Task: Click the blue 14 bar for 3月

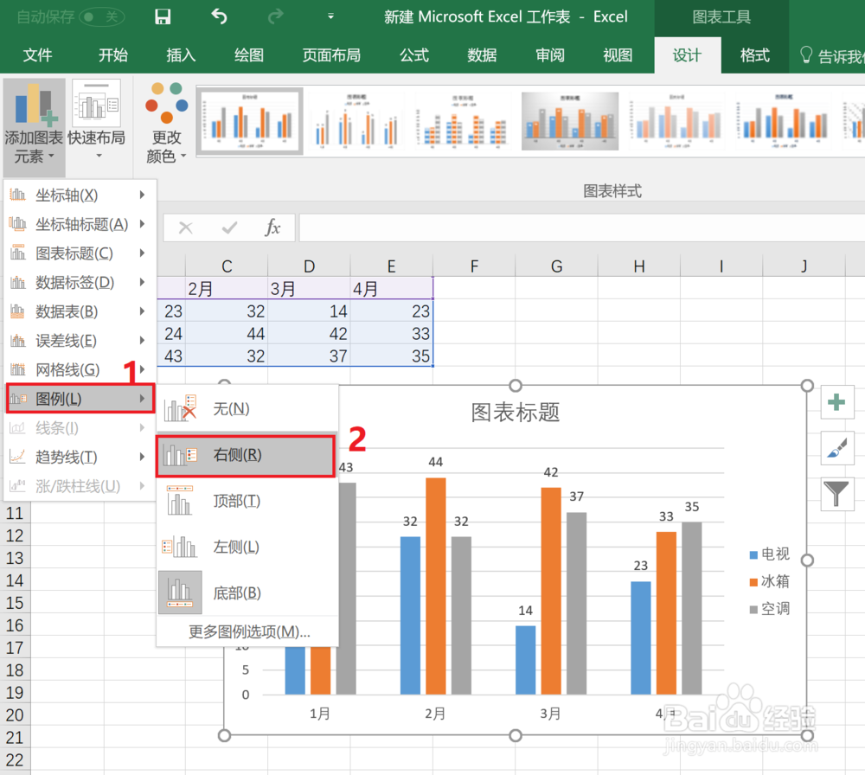Action: pyautogui.click(x=525, y=660)
